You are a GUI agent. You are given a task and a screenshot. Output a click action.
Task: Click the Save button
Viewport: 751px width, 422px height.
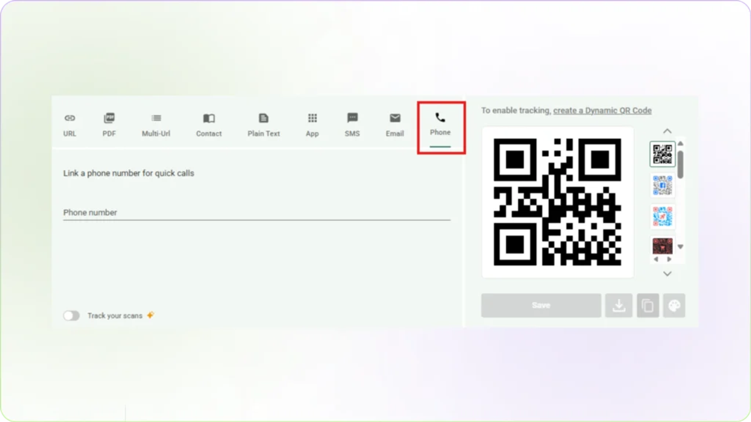[541, 305]
